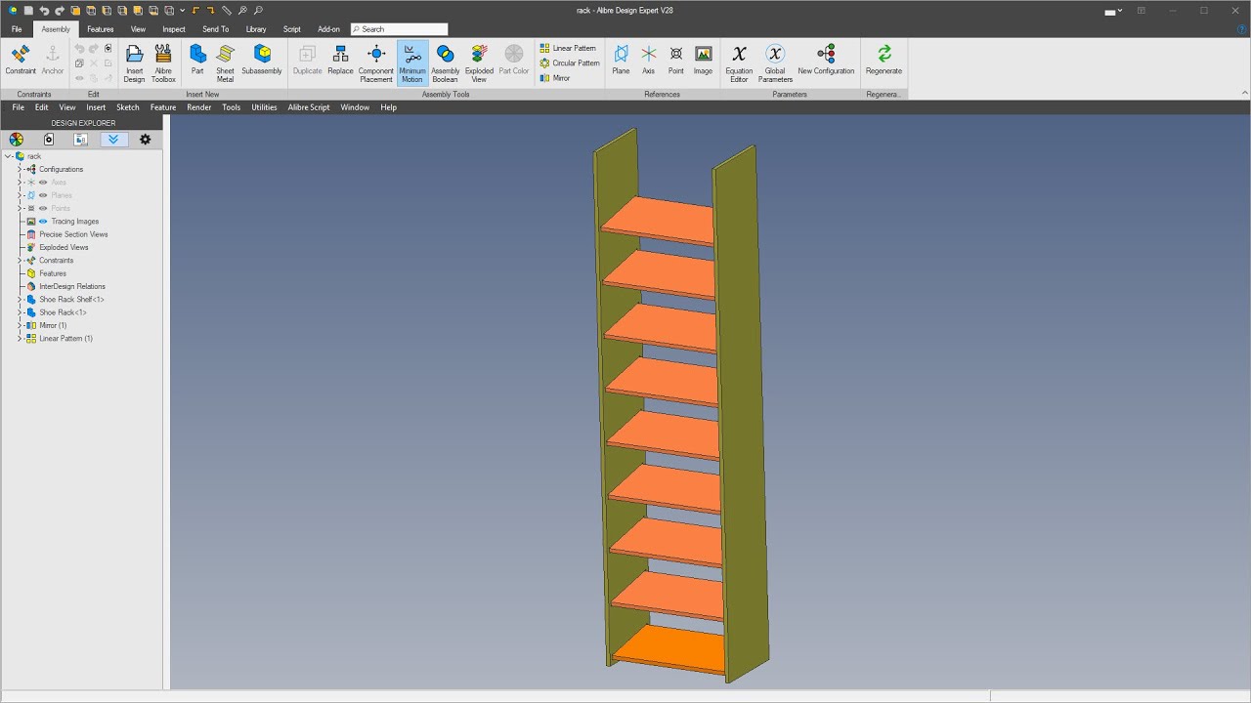Insert a reference Axis
Image resolution: width=1251 pixels, height=703 pixels.
pyautogui.click(x=648, y=60)
